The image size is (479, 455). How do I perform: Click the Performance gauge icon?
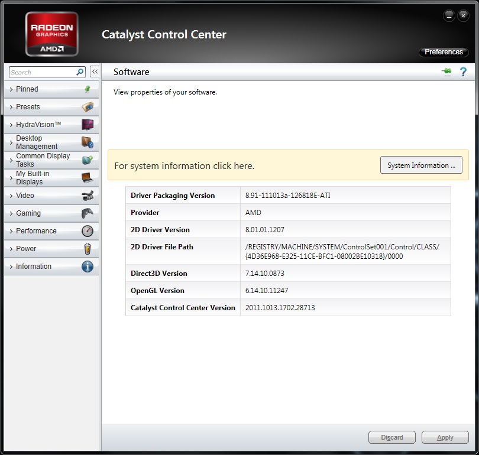[88, 230]
